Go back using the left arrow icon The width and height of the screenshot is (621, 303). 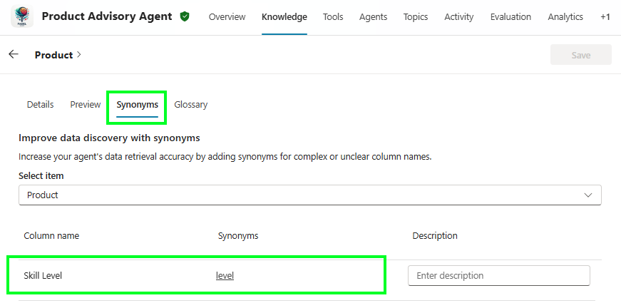coord(14,55)
